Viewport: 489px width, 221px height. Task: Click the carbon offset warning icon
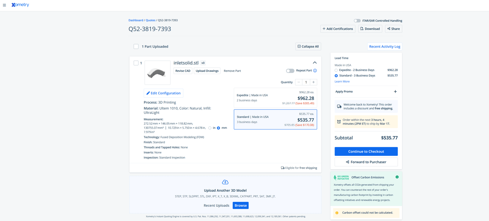(x=337, y=213)
